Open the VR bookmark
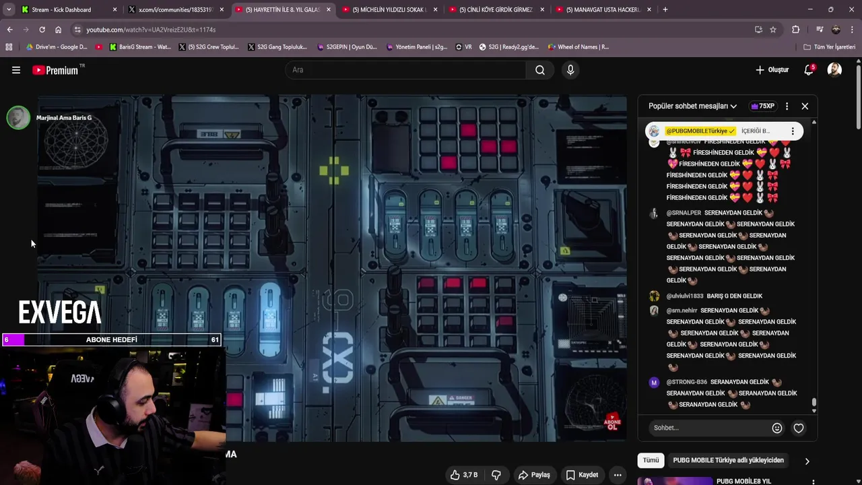Viewport: 862px width, 485px height. pos(464,47)
